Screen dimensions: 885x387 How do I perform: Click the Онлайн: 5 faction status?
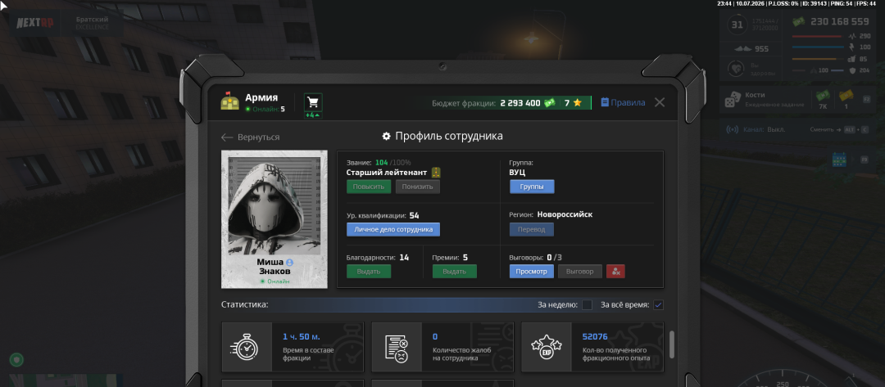tap(265, 110)
